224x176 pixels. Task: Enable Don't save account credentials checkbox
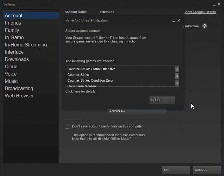pyautogui.click(x=67, y=126)
